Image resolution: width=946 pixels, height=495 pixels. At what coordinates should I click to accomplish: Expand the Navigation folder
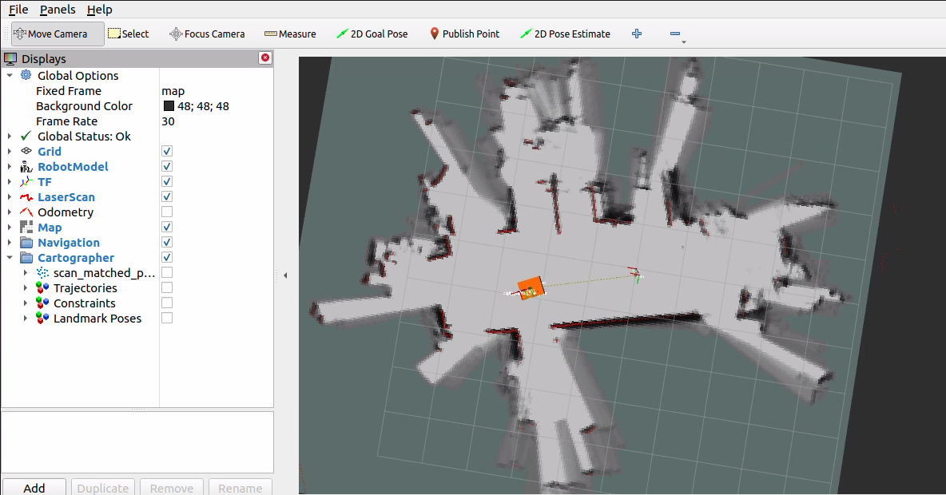click(10, 243)
